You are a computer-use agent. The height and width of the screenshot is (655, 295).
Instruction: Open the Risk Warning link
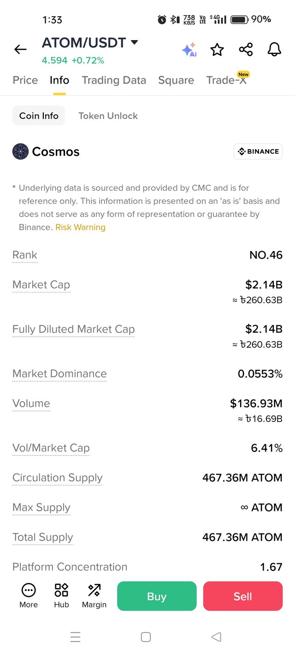pos(80,227)
